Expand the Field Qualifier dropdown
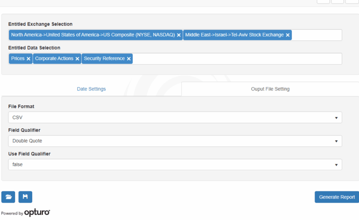359x220 pixels. pyautogui.click(x=175, y=141)
